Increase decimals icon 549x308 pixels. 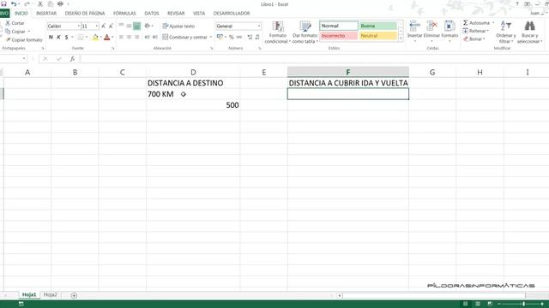click(x=250, y=37)
